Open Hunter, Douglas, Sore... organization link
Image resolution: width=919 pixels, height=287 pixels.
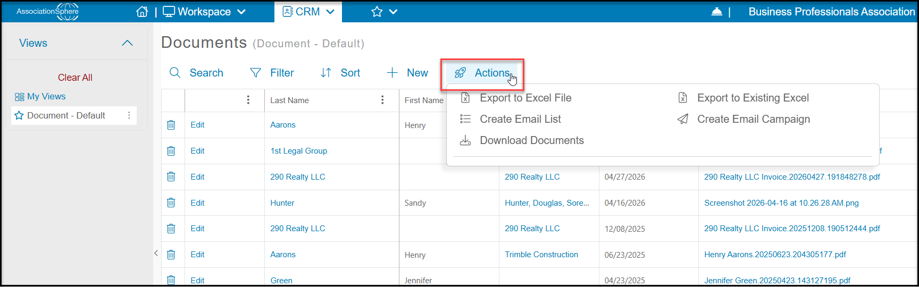pyautogui.click(x=547, y=203)
